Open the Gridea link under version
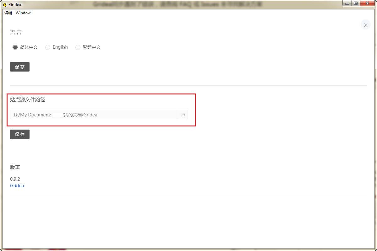The image size is (377, 251). (17, 185)
